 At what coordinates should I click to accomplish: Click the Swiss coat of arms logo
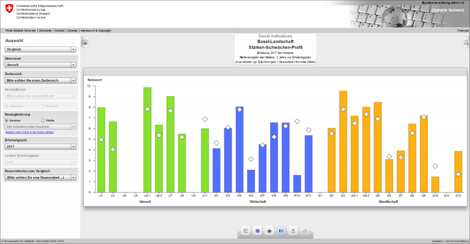pyautogui.click(x=9, y=8)
